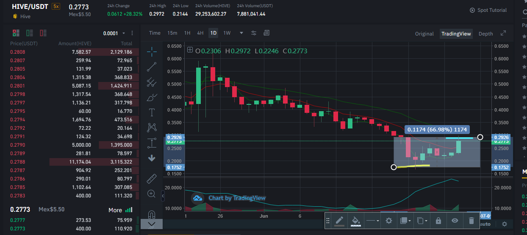Open the Spot Tutorial link
This screenshot has width=527, height=235.
point(488,10)
